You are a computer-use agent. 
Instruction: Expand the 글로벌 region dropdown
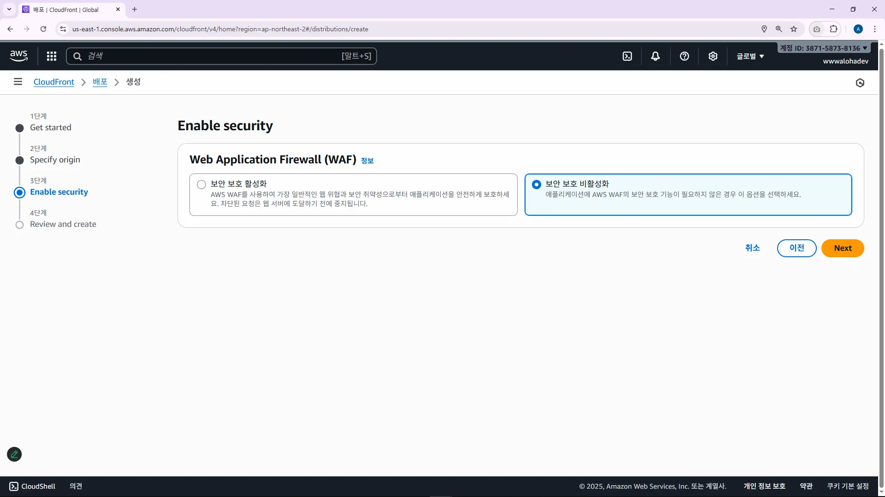click(750, 56)
